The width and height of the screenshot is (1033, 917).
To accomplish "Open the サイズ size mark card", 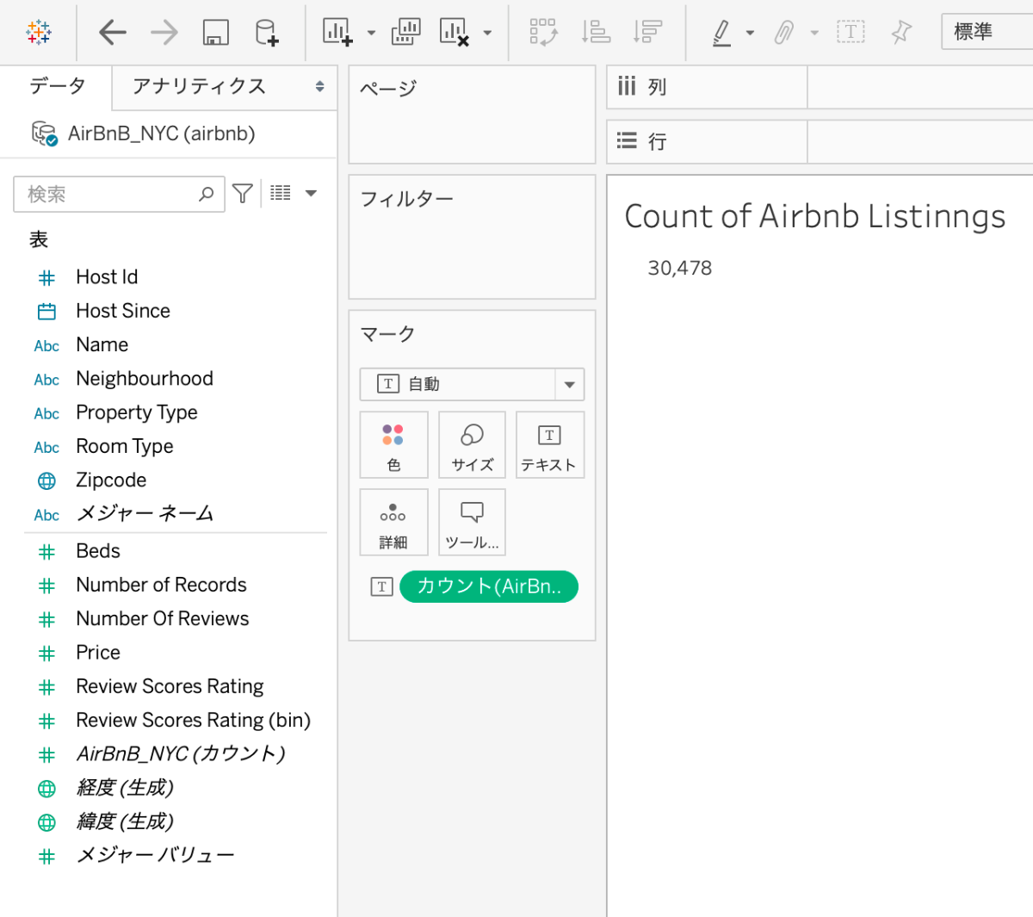I will [x=472, y=444].
